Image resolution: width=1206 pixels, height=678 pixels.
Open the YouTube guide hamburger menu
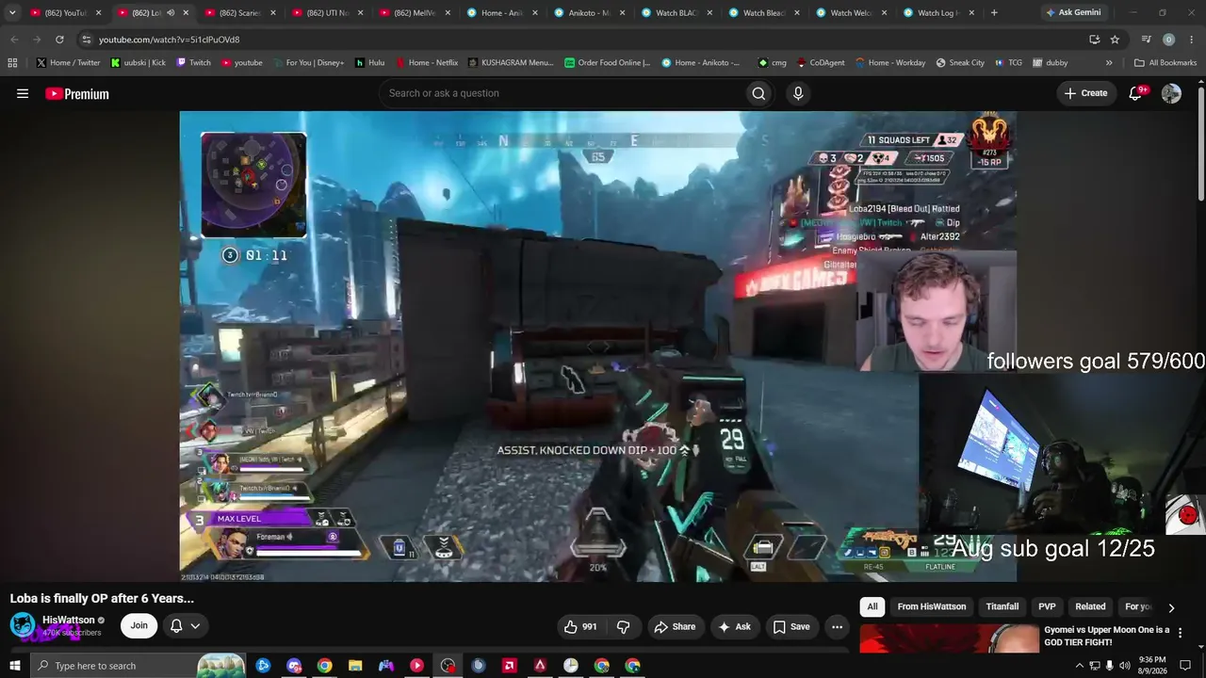coord(23,93)
